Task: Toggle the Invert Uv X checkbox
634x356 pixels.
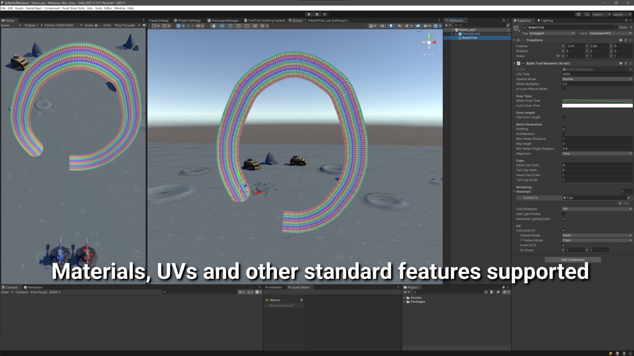Action: (564, 245)
